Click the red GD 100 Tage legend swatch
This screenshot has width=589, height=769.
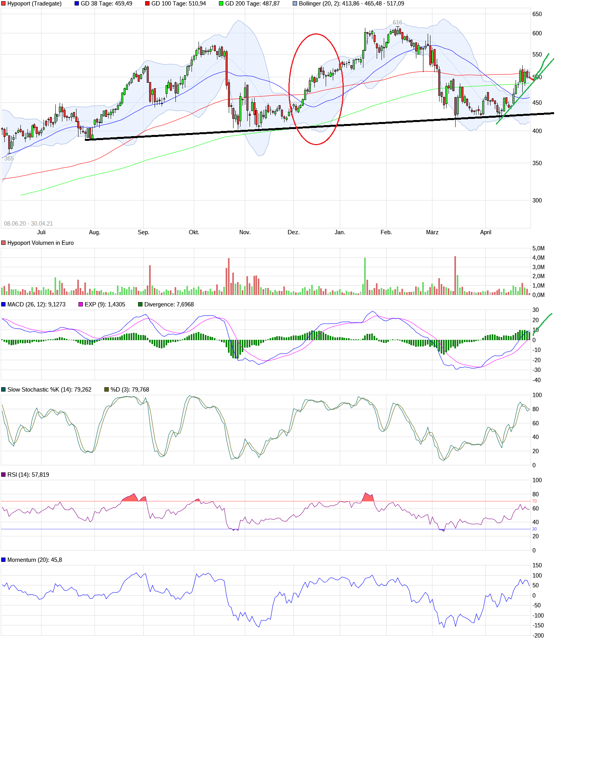[x=148, y=4]
